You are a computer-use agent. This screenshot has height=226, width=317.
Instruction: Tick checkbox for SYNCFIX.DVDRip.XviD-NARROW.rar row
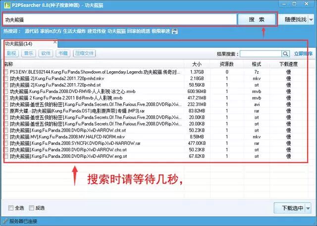pos(6,143)
